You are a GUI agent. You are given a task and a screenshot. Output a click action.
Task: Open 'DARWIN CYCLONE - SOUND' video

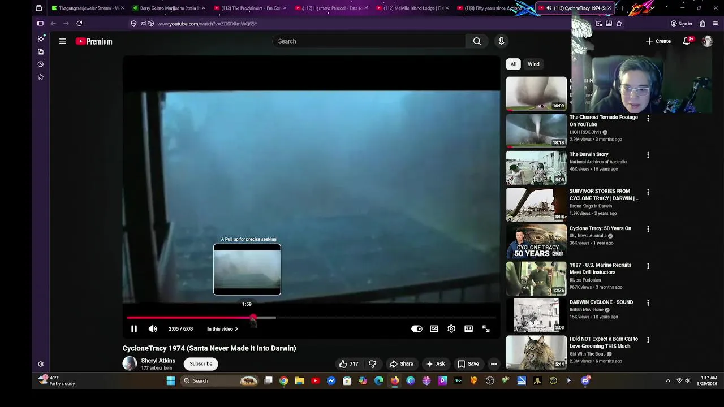601,302
